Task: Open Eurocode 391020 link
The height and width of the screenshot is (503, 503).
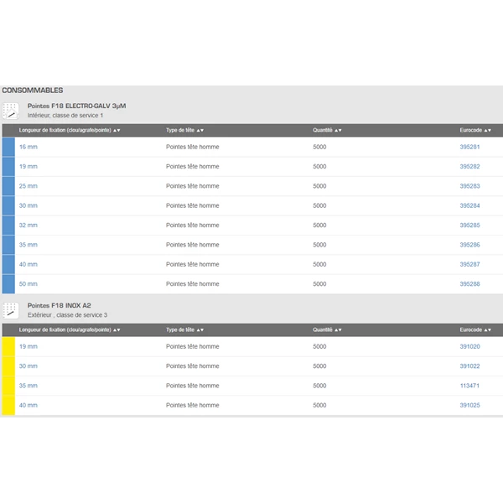Action: point(469,346)
